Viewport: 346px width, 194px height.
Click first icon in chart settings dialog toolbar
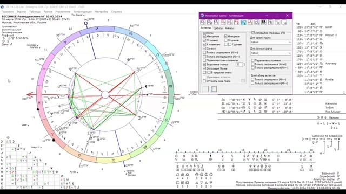203,22
